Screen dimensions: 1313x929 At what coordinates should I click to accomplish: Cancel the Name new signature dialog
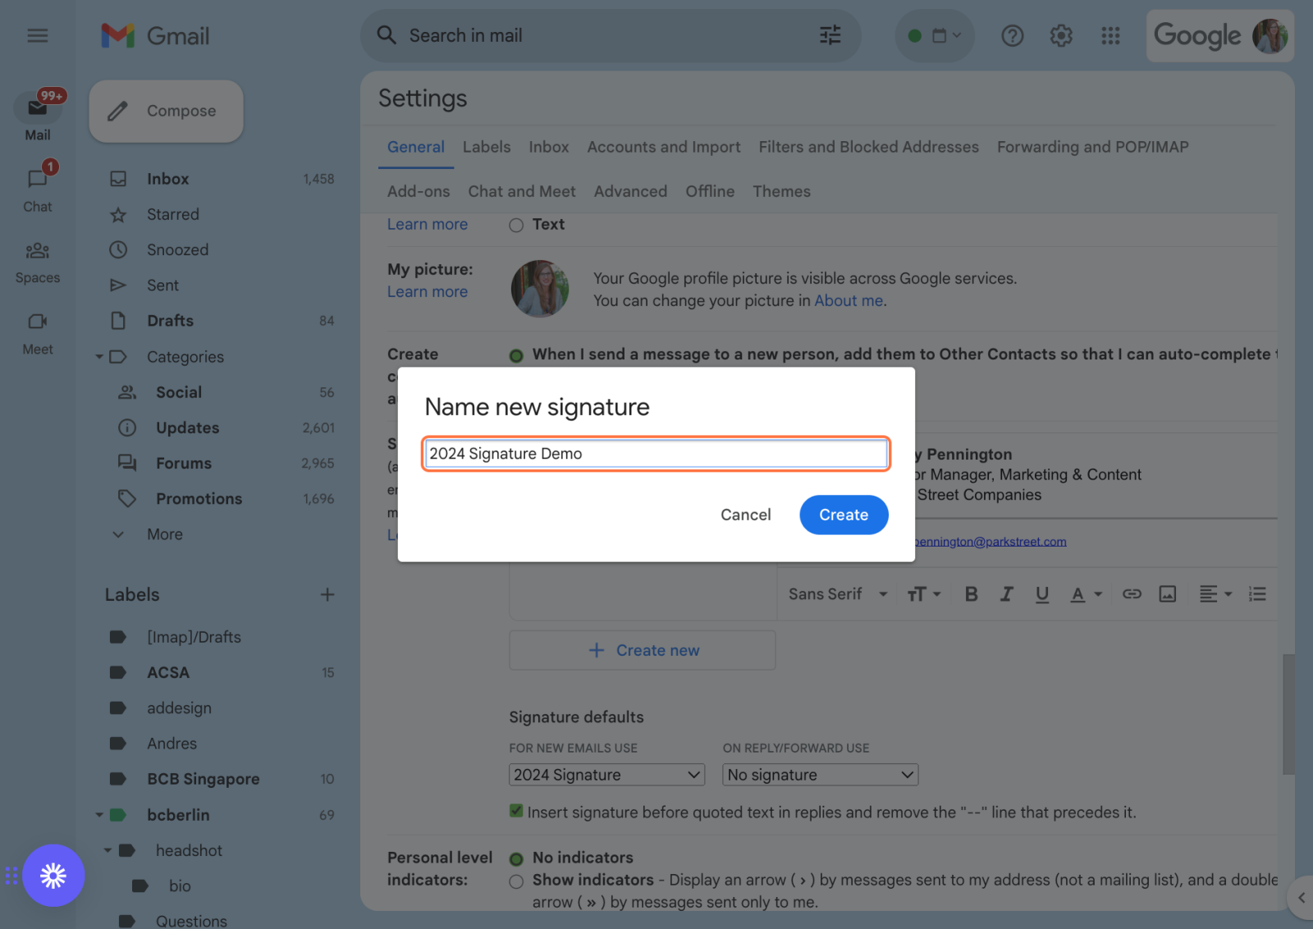(746, 515)
